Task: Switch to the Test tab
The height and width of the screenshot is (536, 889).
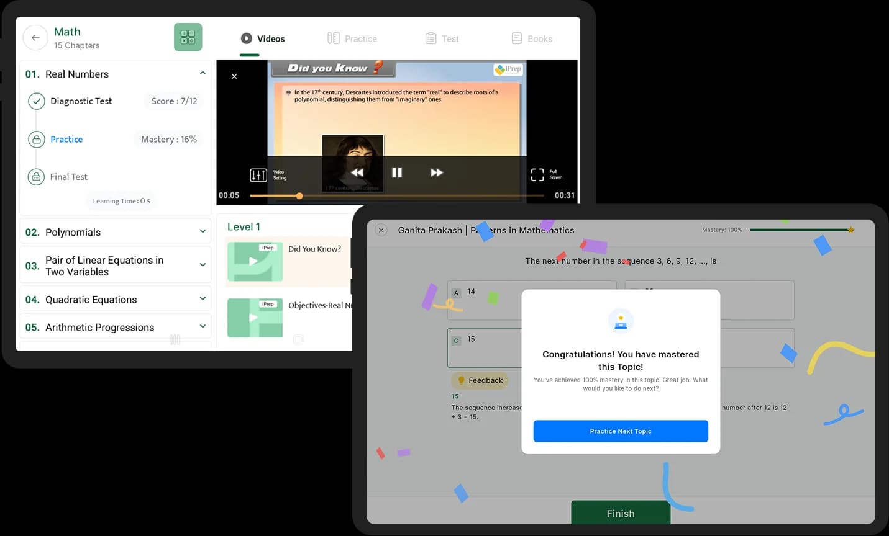Action: pyautogui.click(x=442, y=38)
